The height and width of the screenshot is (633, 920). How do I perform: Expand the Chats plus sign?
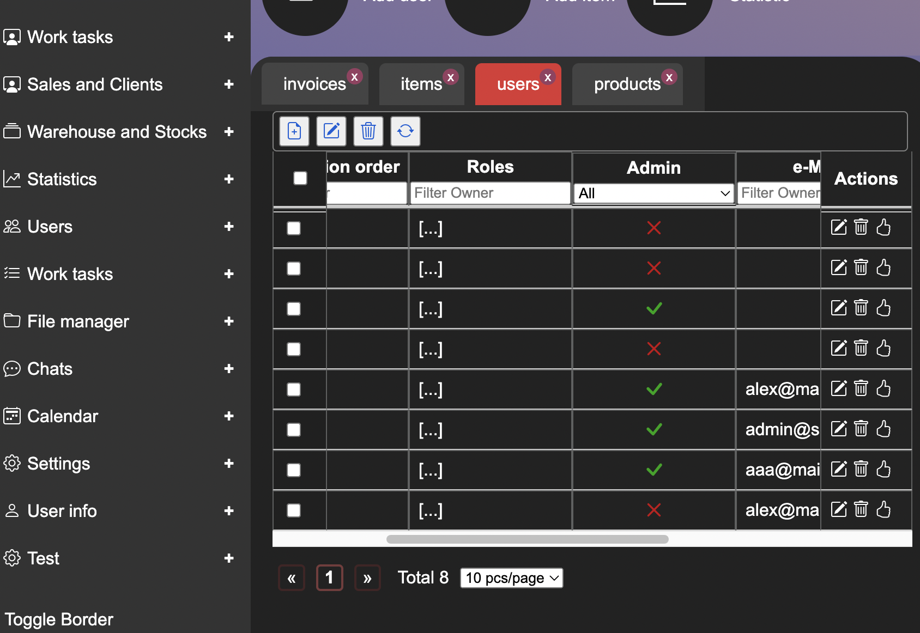(229, 369)
